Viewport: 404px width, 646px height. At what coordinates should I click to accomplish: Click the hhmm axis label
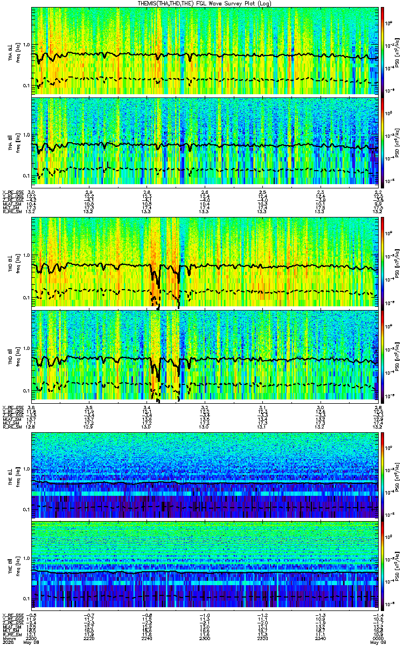pyautogui.click(x=9, y=638)
